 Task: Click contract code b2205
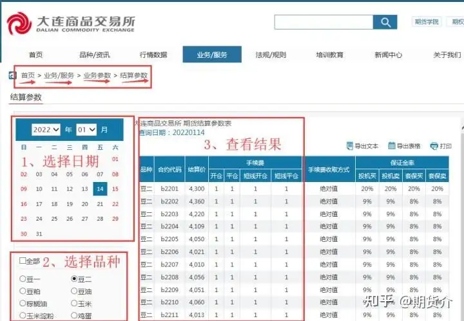pyautogui.click(x=169, y=239)
